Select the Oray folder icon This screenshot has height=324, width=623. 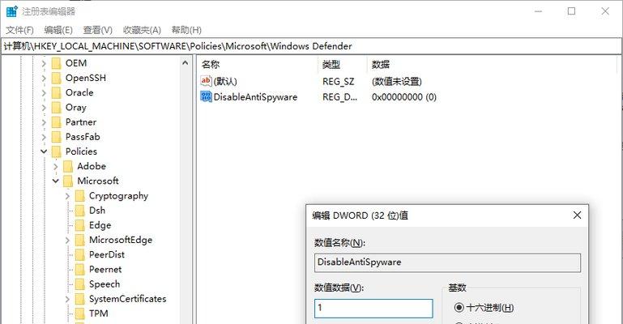[57, 108]
